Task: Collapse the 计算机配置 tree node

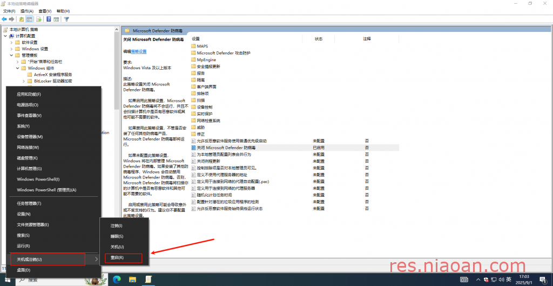Action: tap(5, 36)
